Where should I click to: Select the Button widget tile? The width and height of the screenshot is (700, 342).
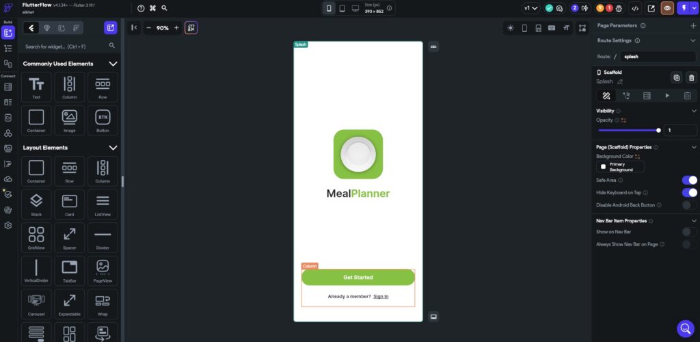[103, 120]
